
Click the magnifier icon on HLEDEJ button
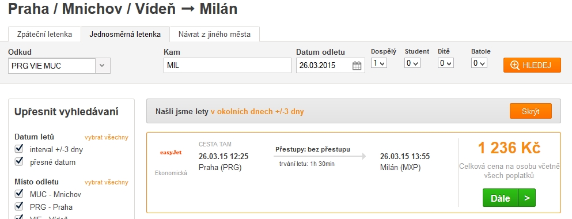point(515,65)
